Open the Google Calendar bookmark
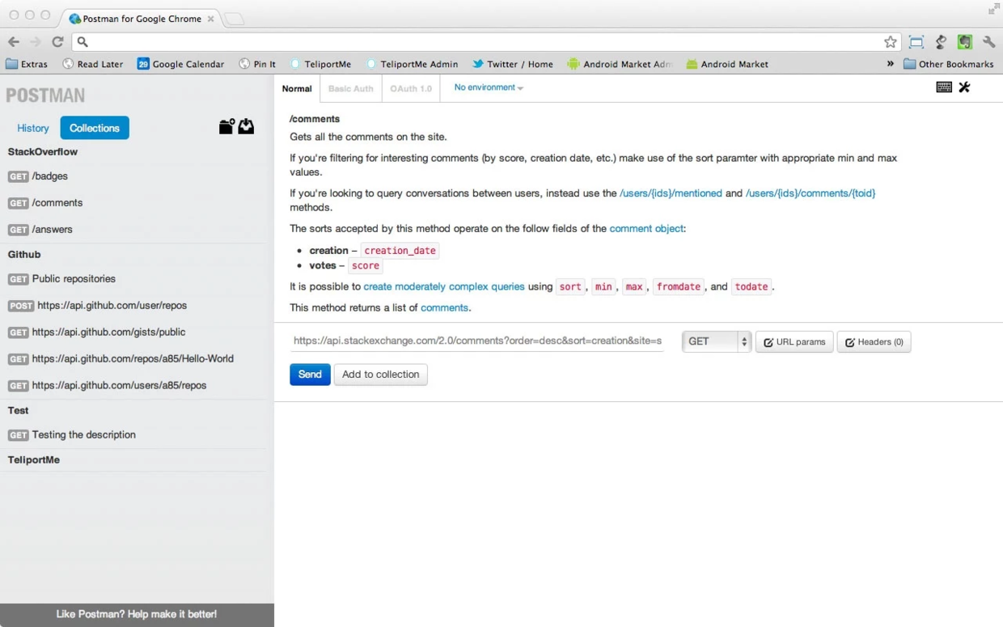 point(180,64)
